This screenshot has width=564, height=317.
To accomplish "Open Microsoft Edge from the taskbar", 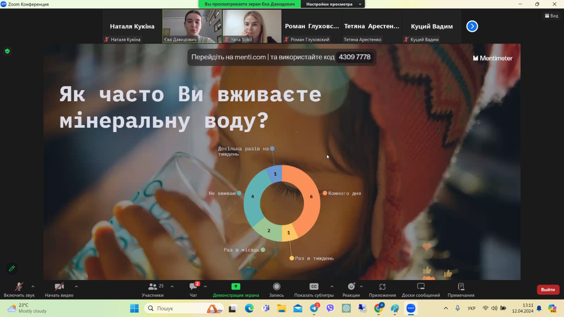I will 249,308.
